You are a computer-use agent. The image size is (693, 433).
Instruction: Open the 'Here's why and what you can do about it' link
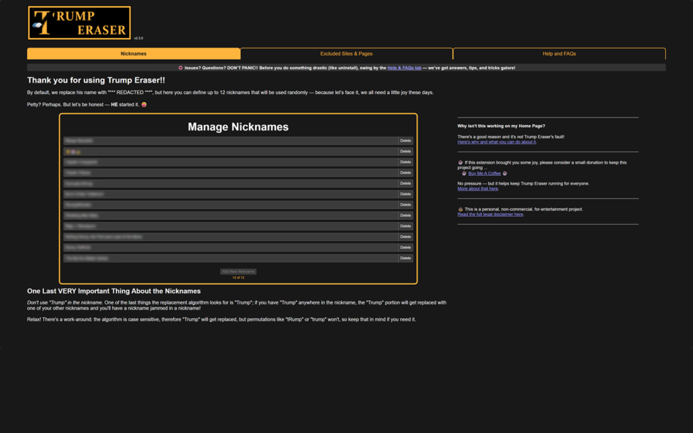click(497, 142)
